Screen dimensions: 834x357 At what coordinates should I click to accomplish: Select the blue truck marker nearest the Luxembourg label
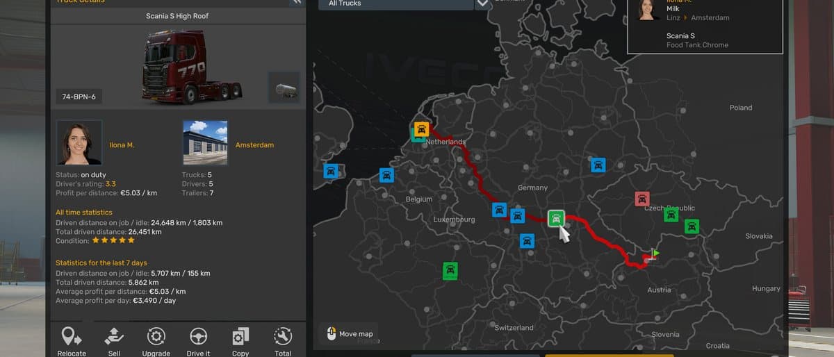click(x=499, y=210)
